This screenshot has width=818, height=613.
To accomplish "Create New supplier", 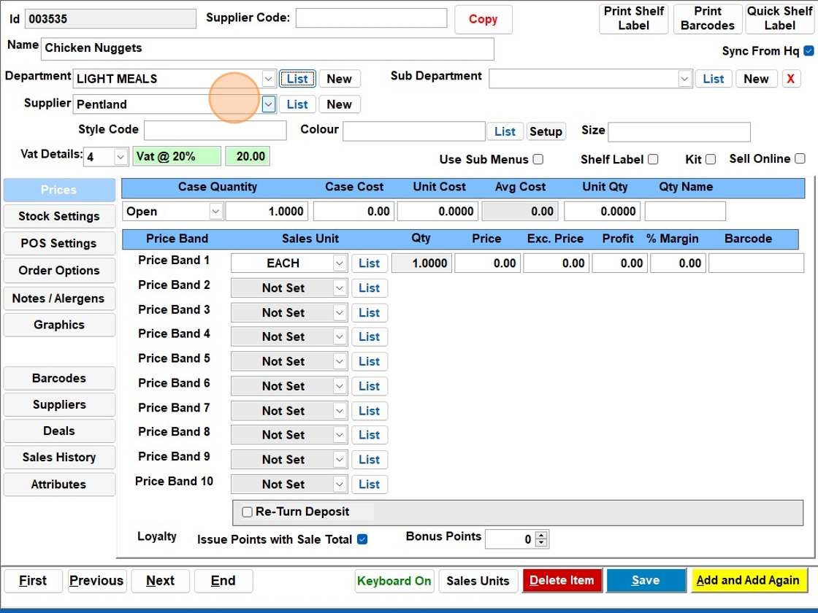I will pyautogui.click(x=339, y=104).
